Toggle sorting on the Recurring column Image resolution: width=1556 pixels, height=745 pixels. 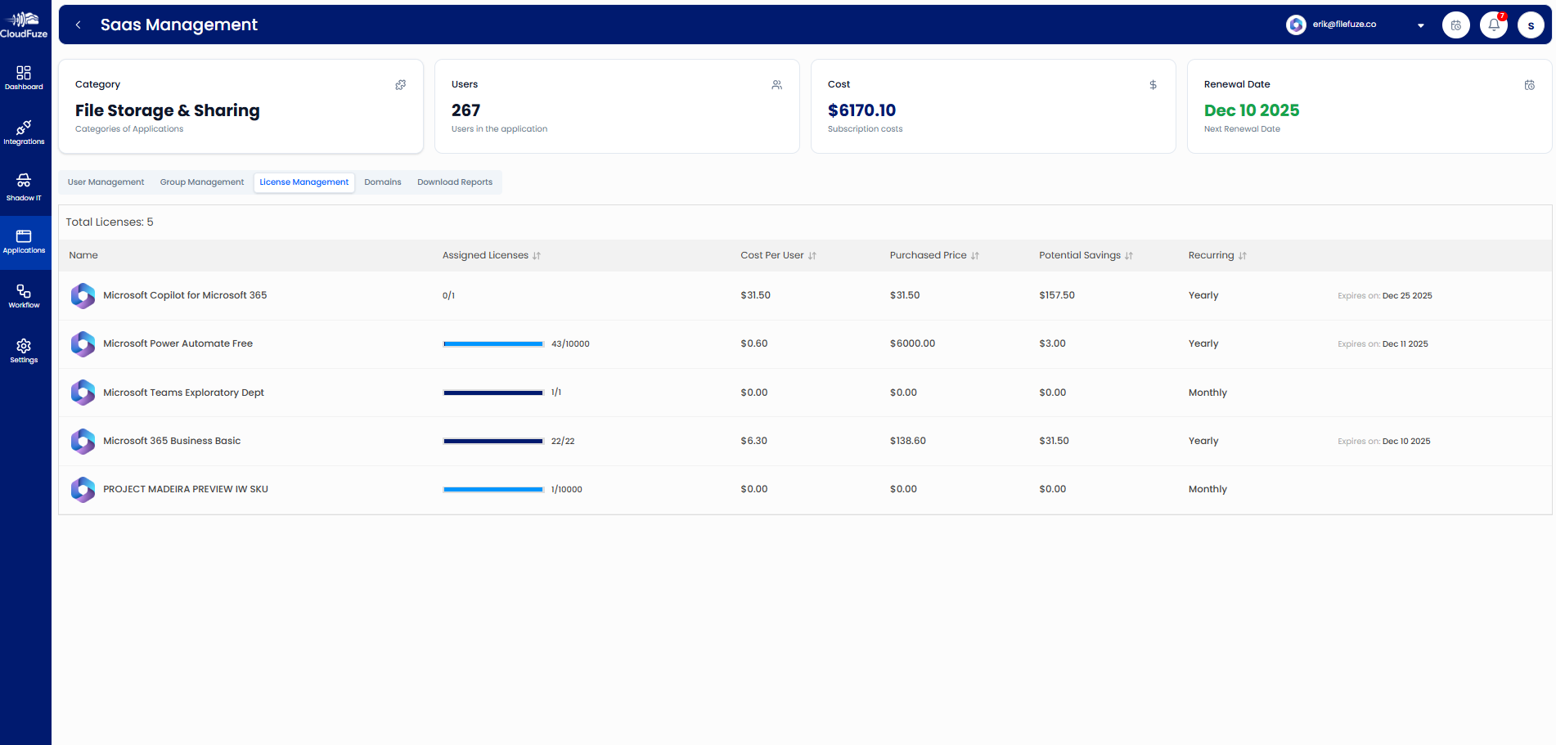point(1242,255)
